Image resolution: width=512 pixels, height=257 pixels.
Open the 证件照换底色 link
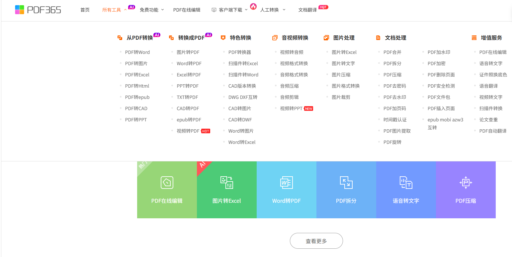coord(493,75)
